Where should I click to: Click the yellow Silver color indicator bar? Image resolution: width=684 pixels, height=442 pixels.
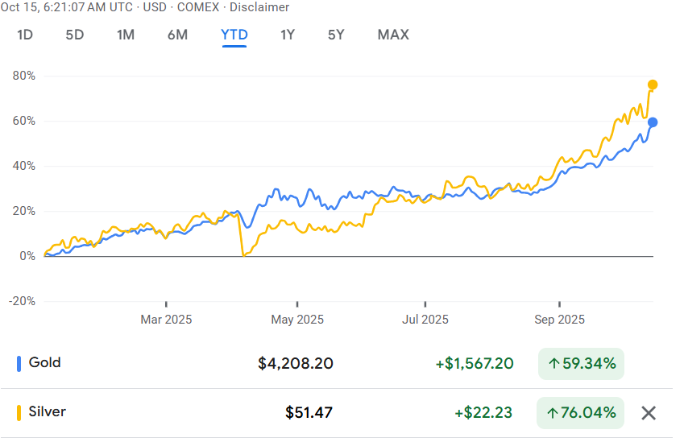click(19, 413)
